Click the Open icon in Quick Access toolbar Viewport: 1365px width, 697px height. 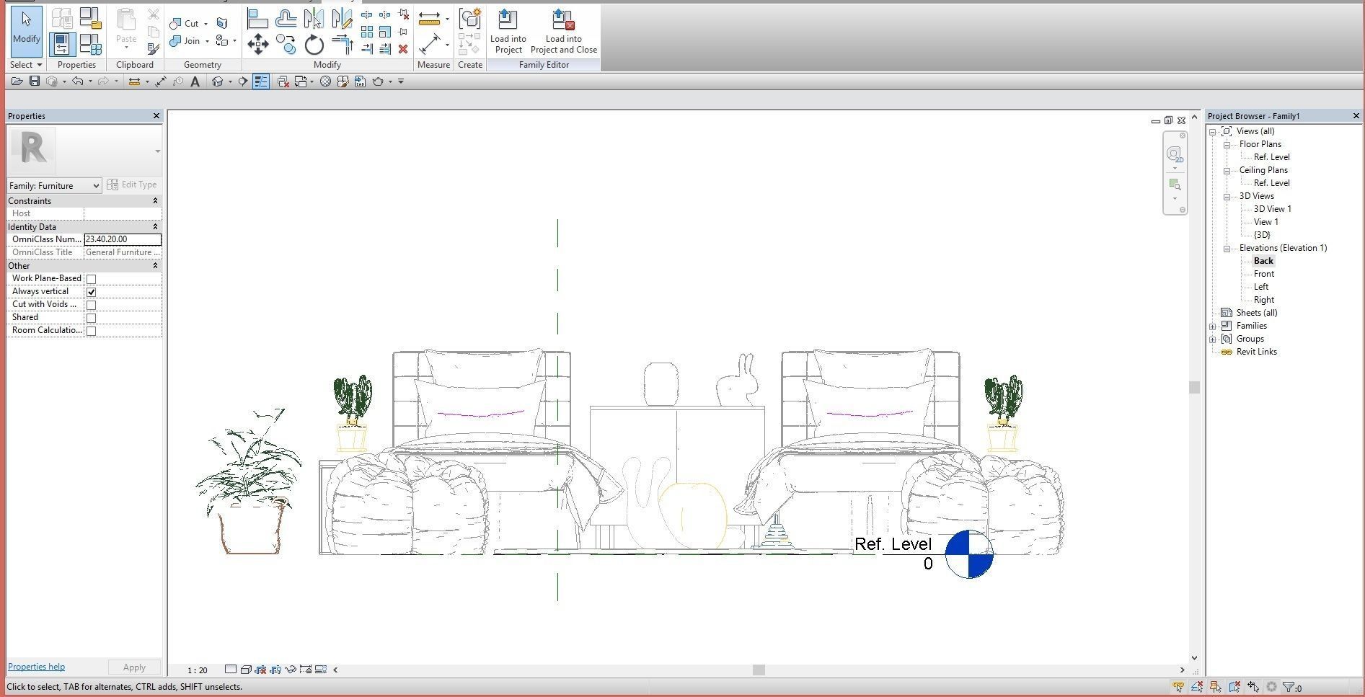click(17, 81)
